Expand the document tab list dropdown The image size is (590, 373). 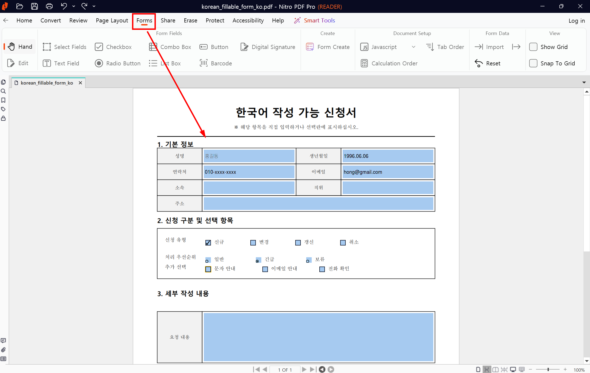point(584,83)
